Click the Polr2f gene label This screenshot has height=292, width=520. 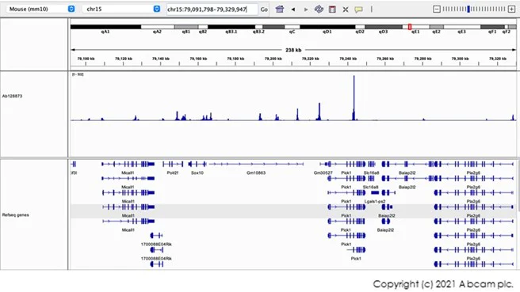click(x=173, y=173)
